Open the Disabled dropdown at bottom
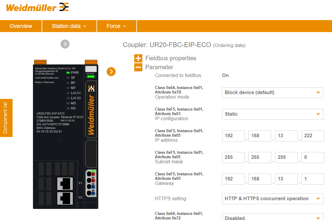The width and height of the screenshot is (332, 220). point(272,217)
